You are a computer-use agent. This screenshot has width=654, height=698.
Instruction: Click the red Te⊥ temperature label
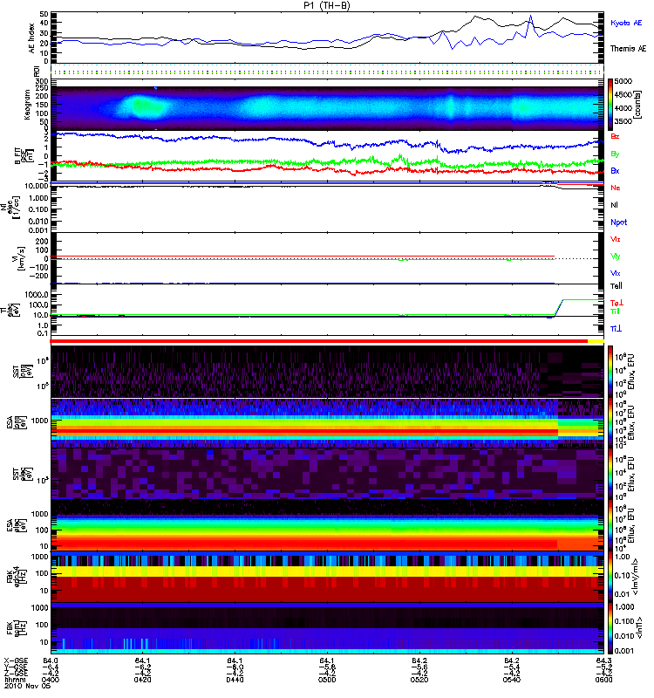coord(617,303)
